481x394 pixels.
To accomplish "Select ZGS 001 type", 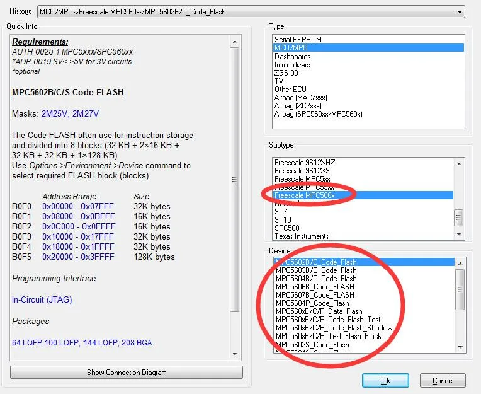I will [368, 72].
